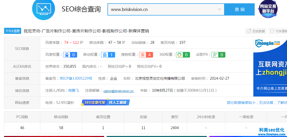This screenshot has width=287, height=137.
Task: Click the 移动词数 column header
Action: click(x=61, y=117)
